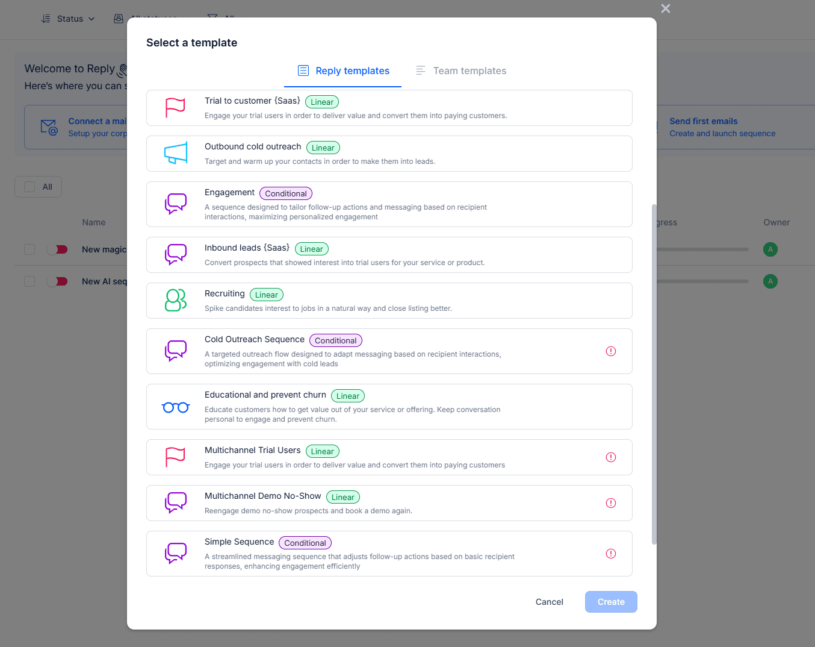Close the template dialog with the X
The height and width of the screenshot is (647, 815).
pos(665,8)
